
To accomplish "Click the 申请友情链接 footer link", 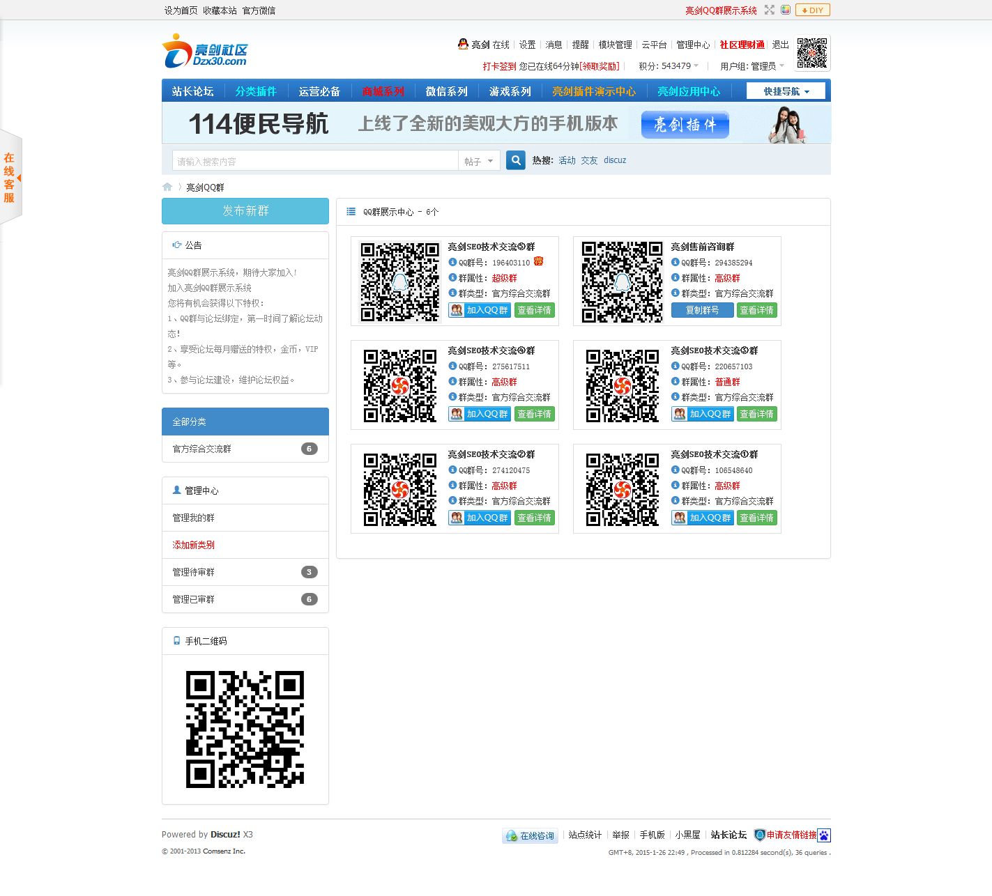I will point(791,835).
